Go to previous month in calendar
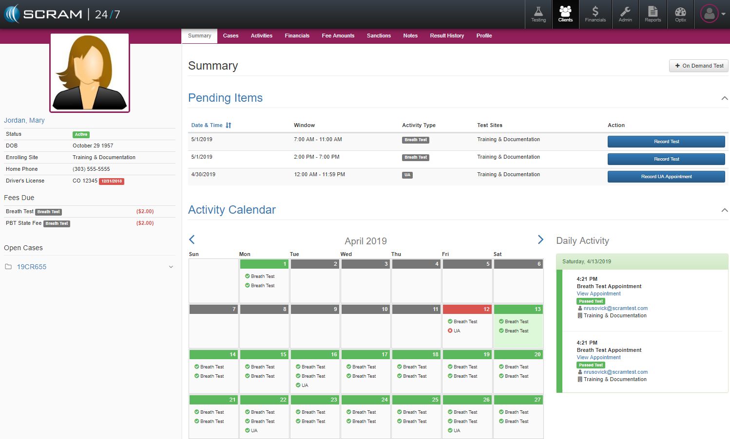 [192, 239]
